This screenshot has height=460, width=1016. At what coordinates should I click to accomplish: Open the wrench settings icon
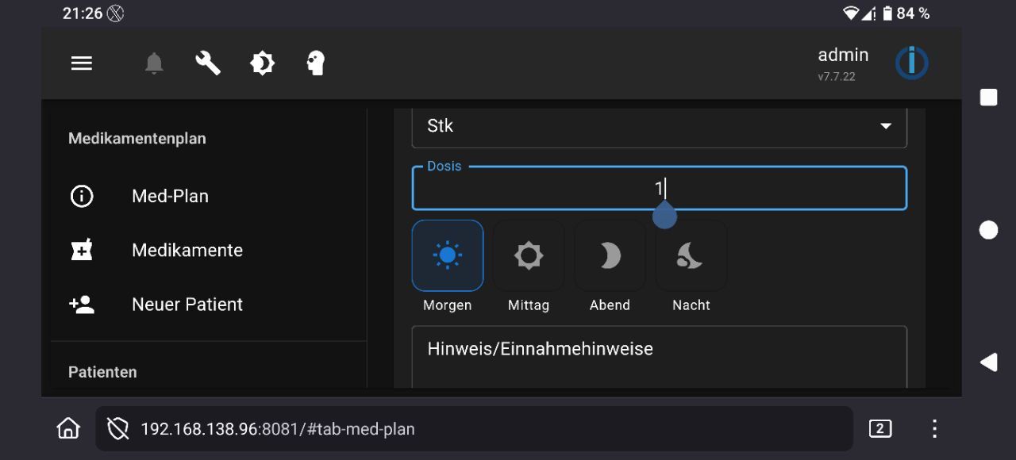(208, 63)
